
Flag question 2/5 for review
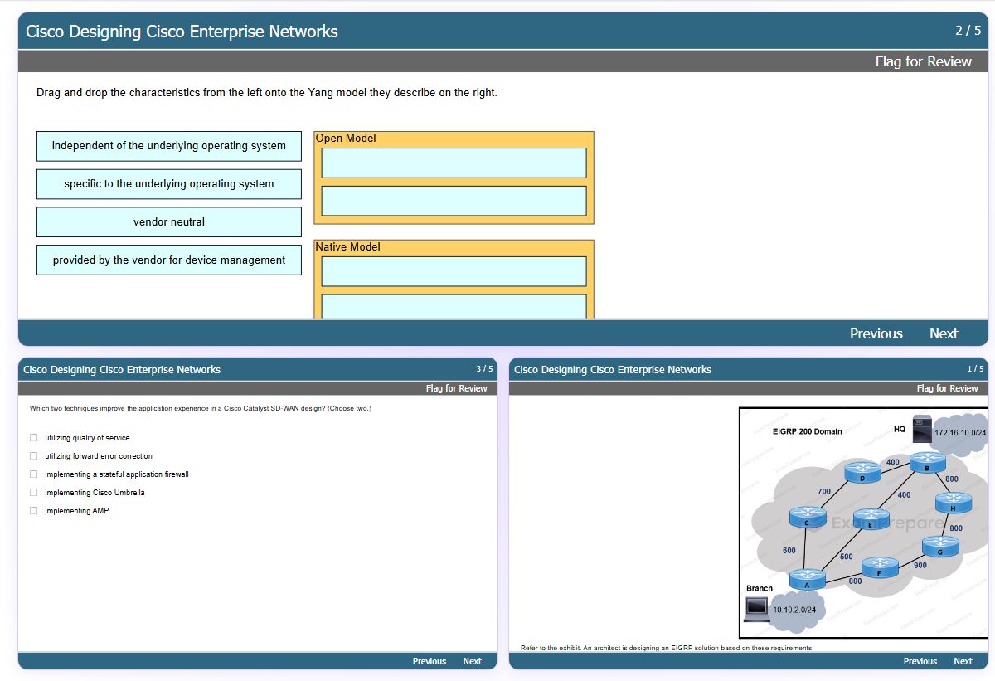click(923, 61)
